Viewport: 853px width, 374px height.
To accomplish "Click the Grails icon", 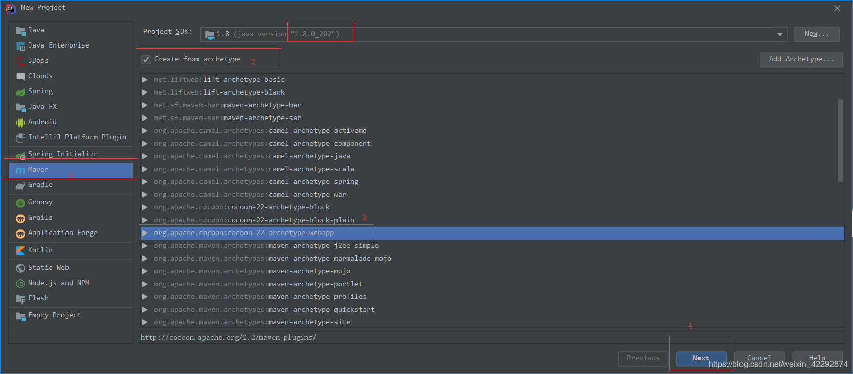I will click(20, 218).
